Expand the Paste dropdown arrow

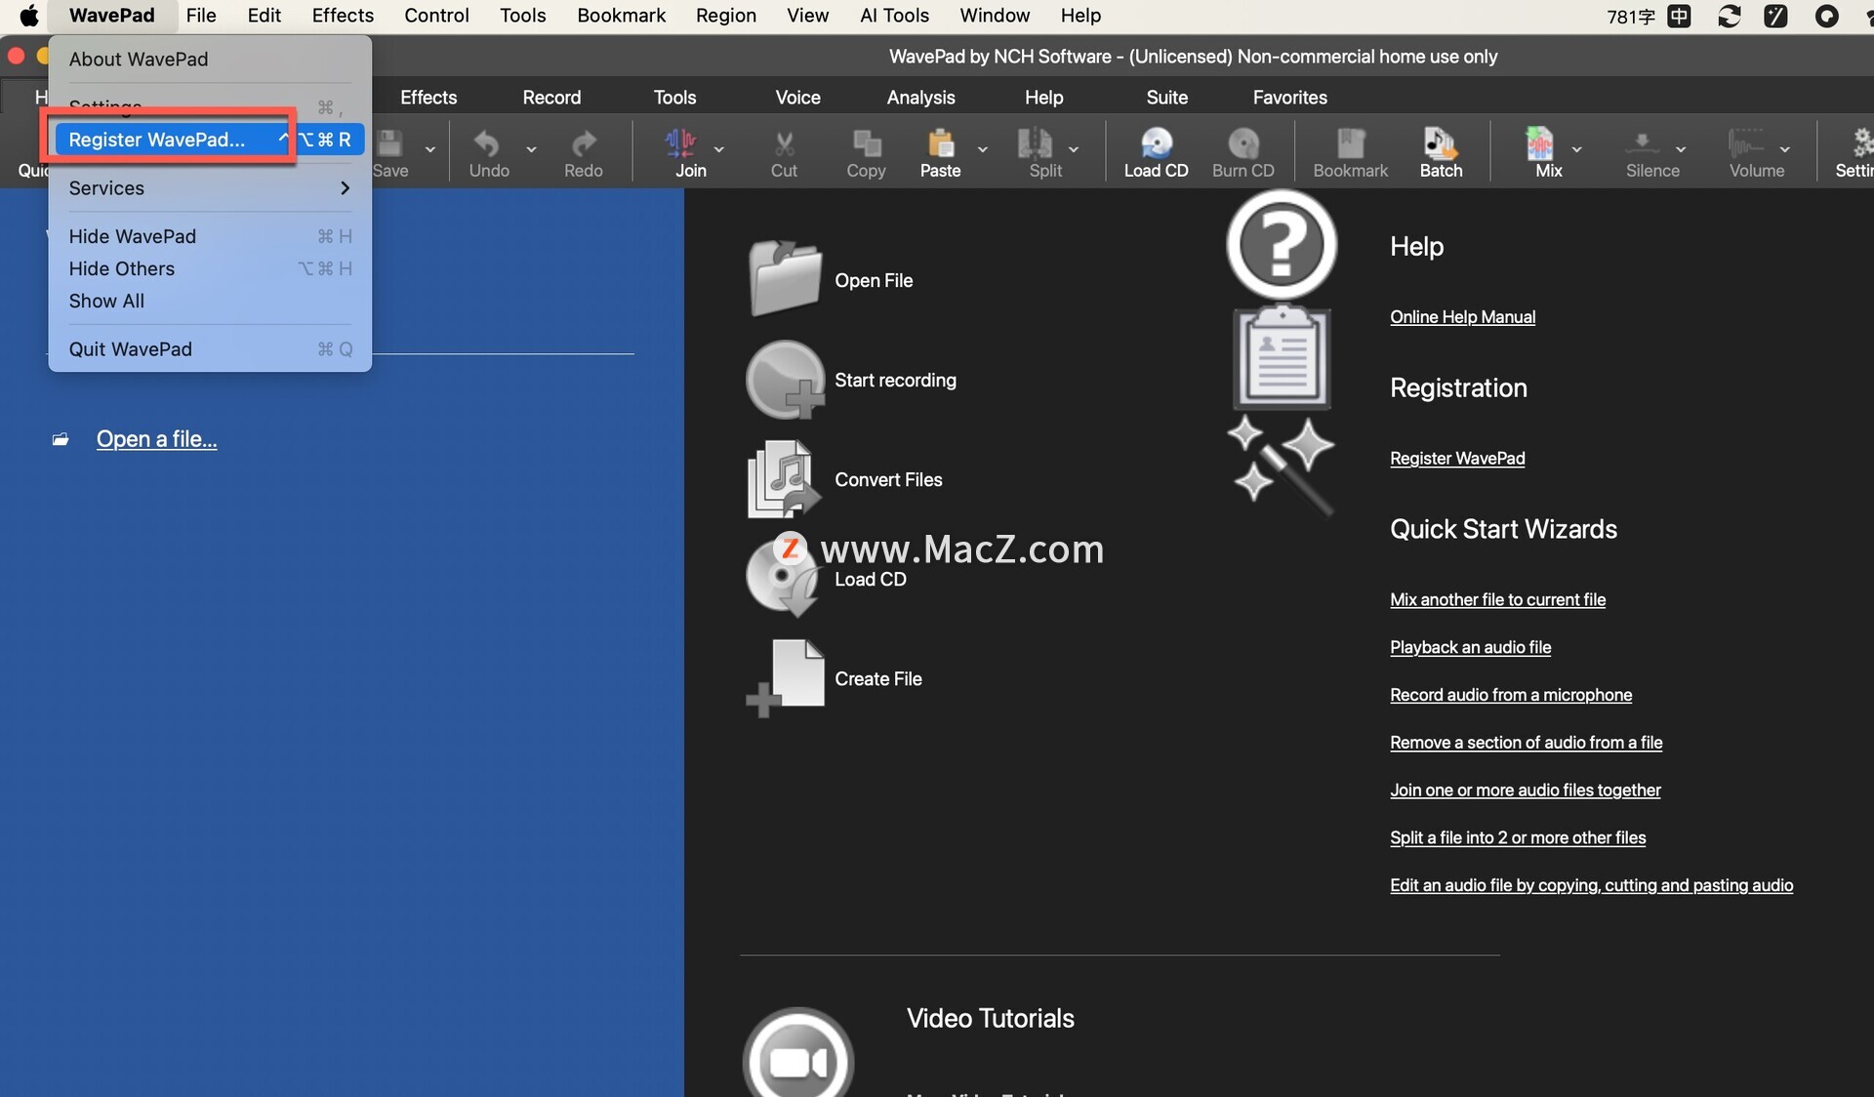(x=983, y=149)
